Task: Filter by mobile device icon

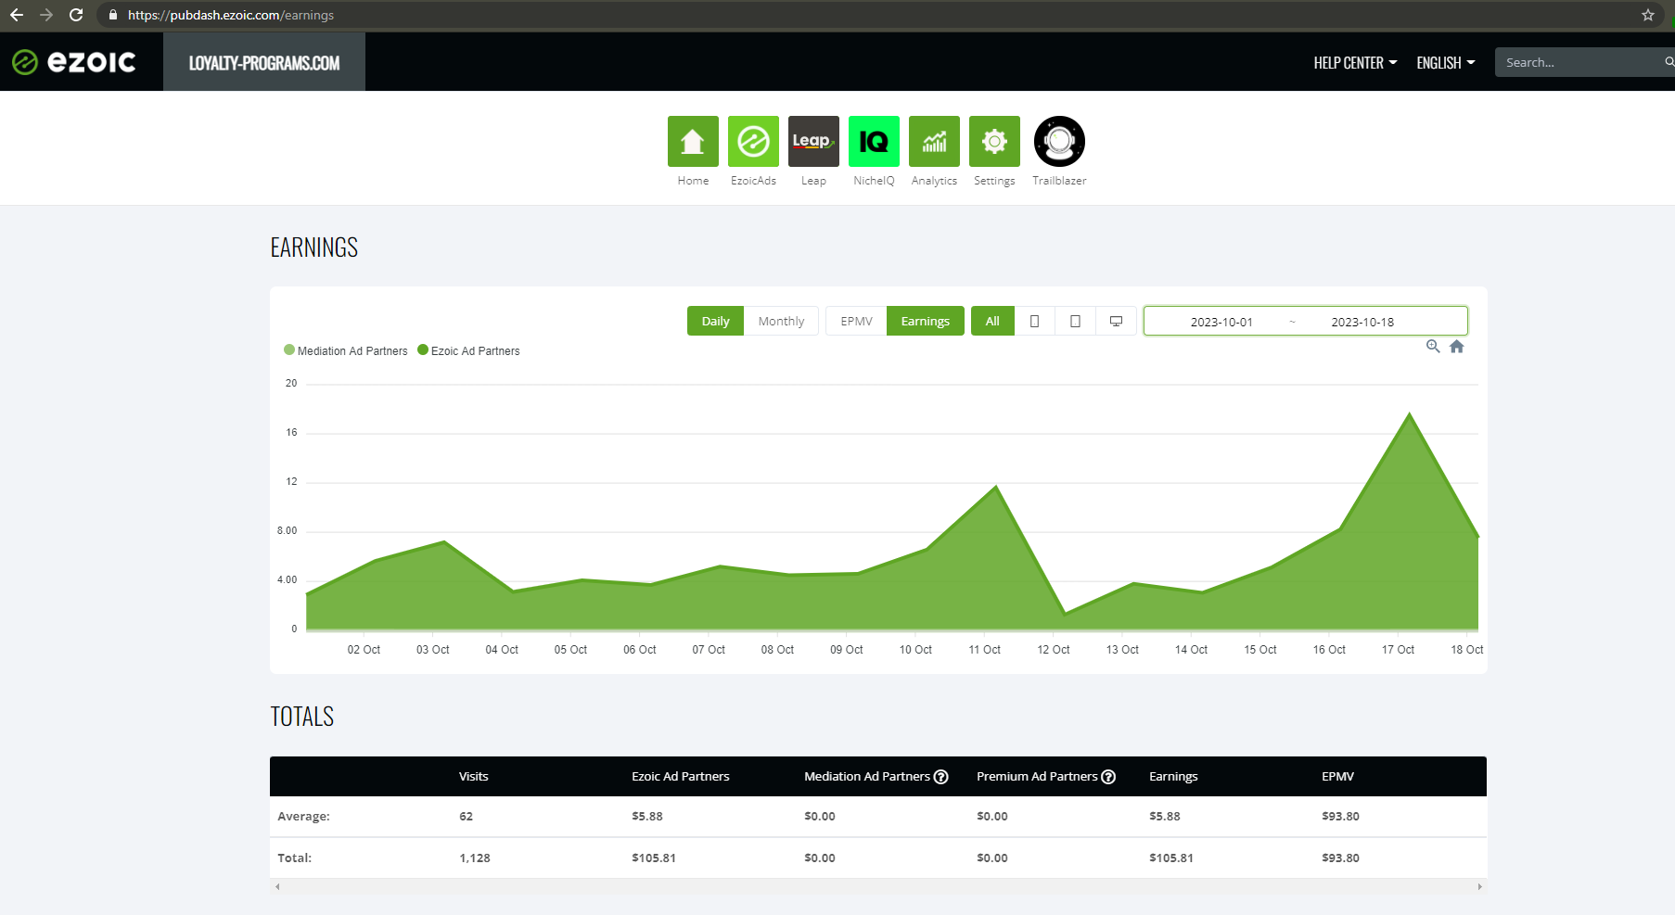Action: tap(1034, 321)
